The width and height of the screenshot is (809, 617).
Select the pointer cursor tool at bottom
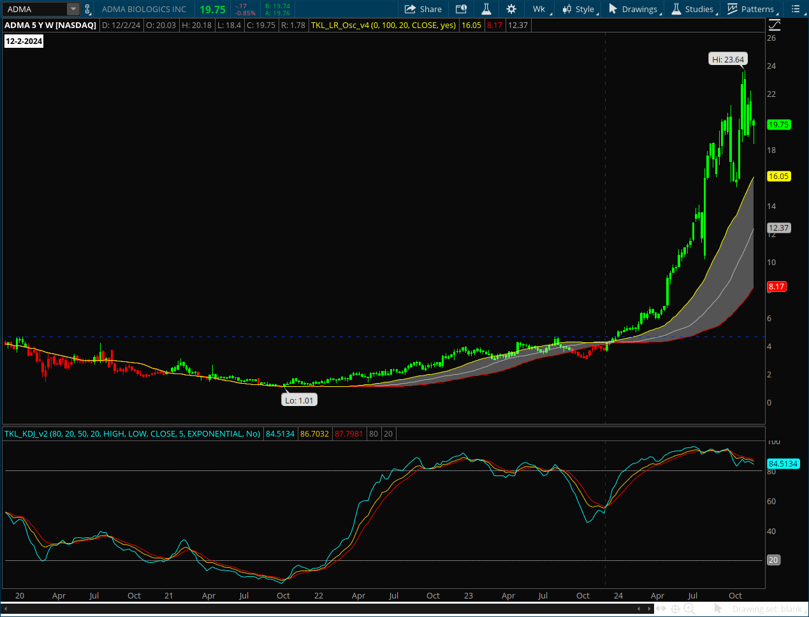tap(718, 609)
